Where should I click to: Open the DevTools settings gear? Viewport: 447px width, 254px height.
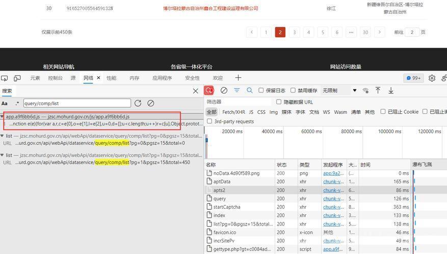pos(432,78)
